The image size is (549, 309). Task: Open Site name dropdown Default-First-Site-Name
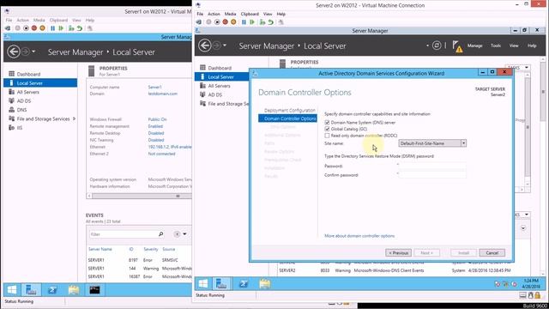pos(432,143)
